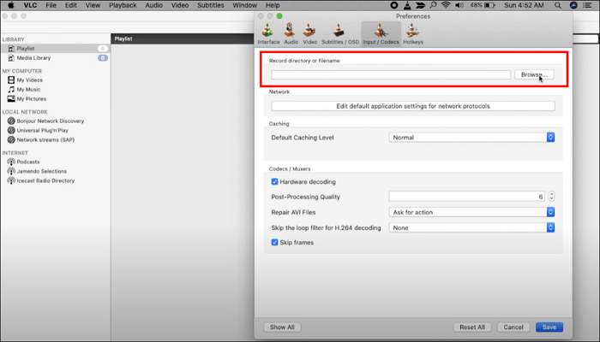Click the Wi-Fi status icon
Image resolution: width=600 pixels, height=342 pixels.
[x=446, y=5]
